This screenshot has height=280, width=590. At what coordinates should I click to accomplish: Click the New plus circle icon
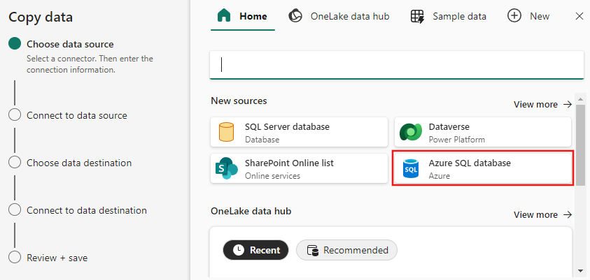pos(514,16)
